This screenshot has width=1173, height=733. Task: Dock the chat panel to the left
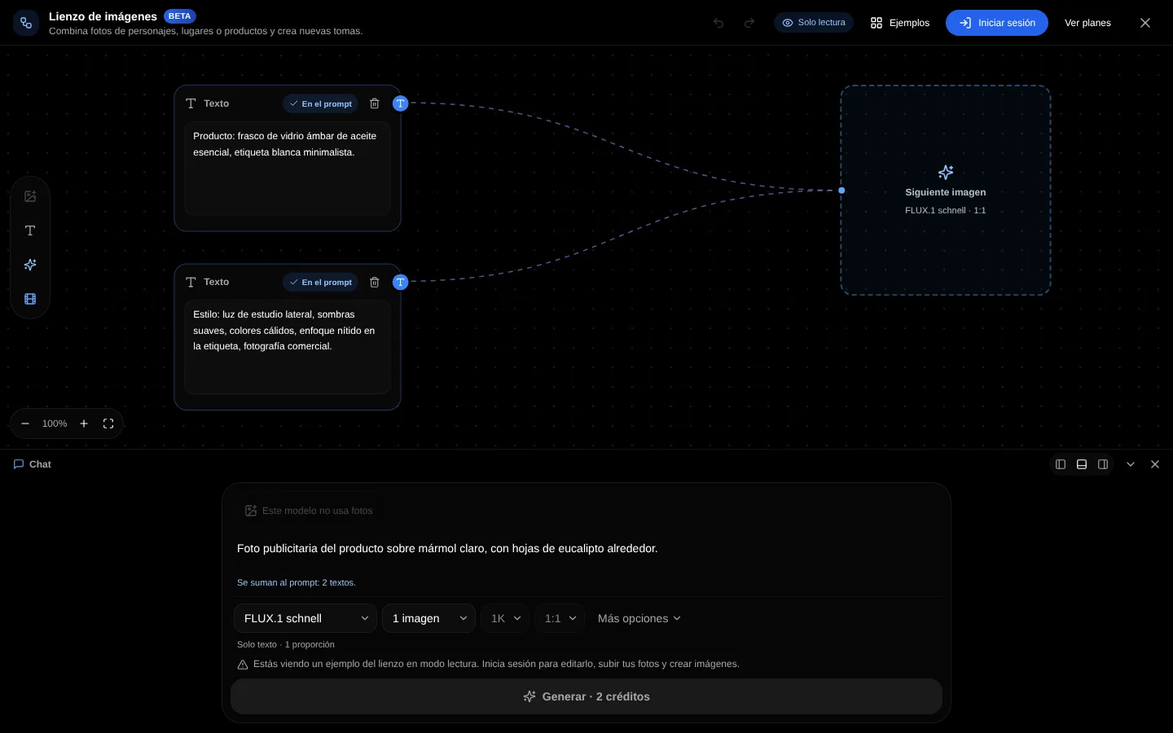click(x=1061, y=464)
